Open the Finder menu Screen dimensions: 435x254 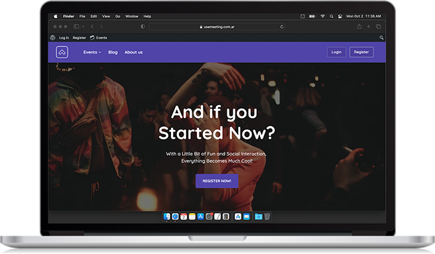point(69,17)
